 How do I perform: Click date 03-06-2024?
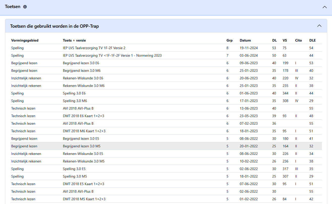point(249,55)
